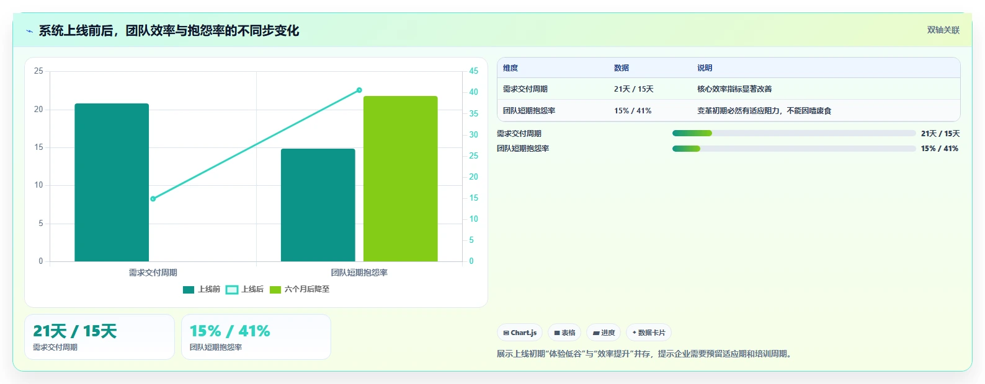The height and width of the screenshot is (384, 985).
Task: Click the 需求交付周期 label on the chart x-axis
Action: 153,273
